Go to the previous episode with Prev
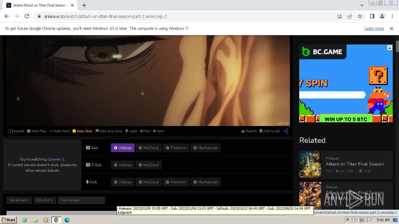The height and width of the screenshot is (224, 399). (x=145, y=131)
